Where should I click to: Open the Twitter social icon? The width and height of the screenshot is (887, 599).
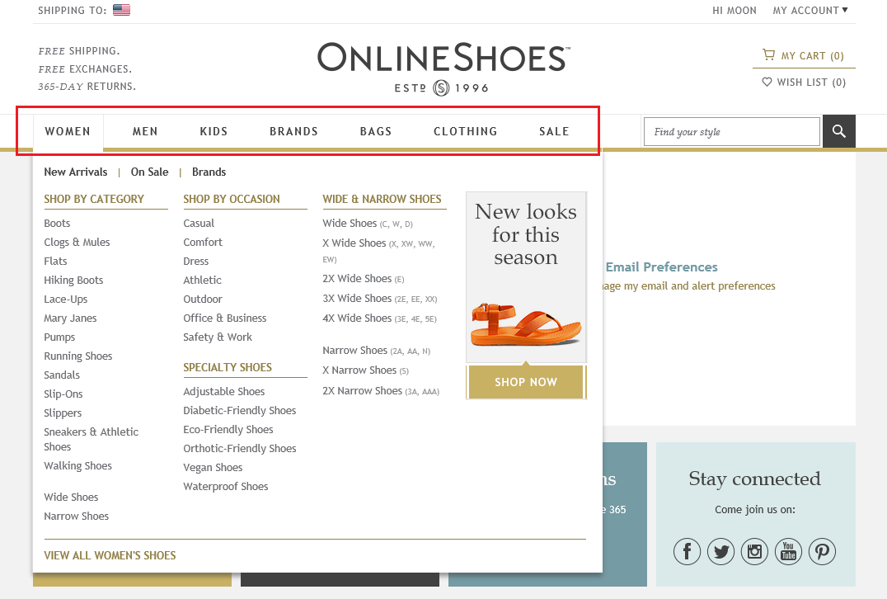(720, 551)
